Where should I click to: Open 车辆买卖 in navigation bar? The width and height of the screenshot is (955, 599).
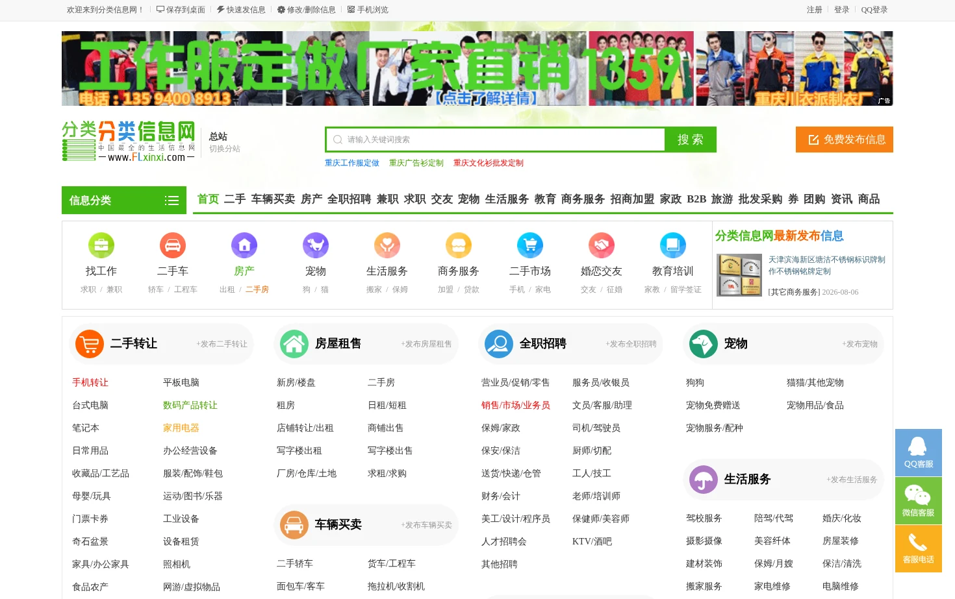(273, 199)
